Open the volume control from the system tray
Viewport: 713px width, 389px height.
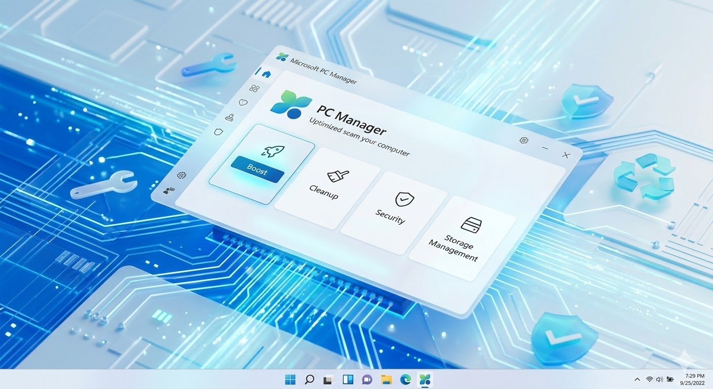pyautogui.click(x=659, y=379)
